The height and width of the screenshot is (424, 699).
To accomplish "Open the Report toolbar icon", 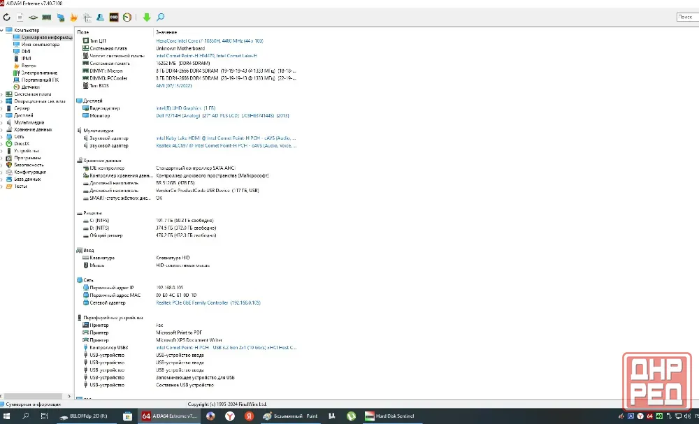I will pos(20,17).
